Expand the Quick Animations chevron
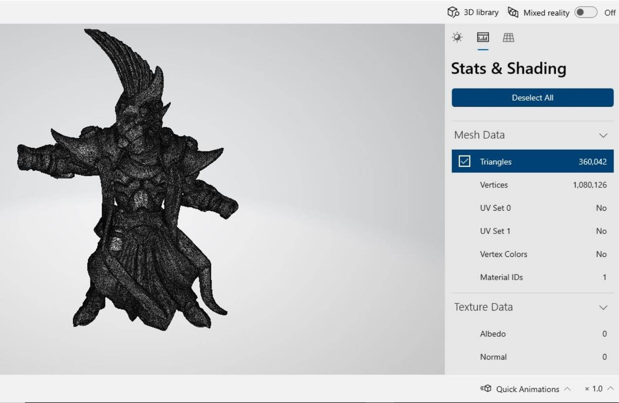 tap(567, 389)
